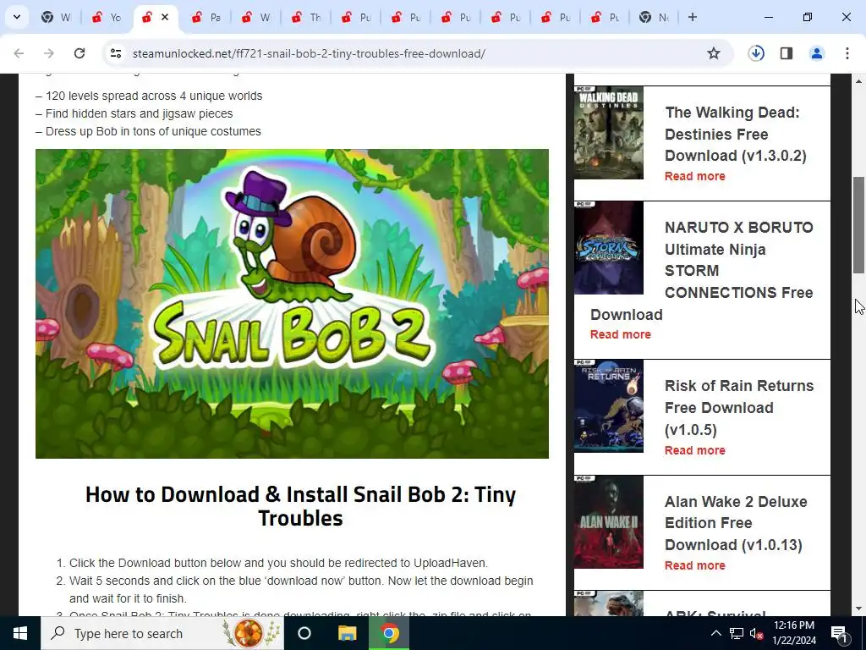Switch to the tab labeled 'Yo'
The height and width of the screenshot is (650, 866).
(x=107, y=17)
